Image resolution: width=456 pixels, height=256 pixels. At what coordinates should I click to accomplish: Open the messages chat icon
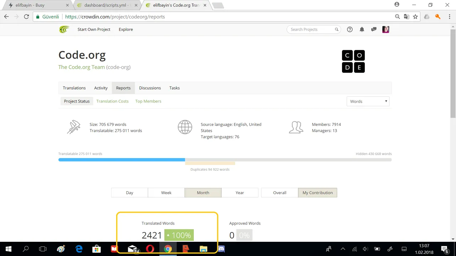pyautogui.click(x=374, y=30)
